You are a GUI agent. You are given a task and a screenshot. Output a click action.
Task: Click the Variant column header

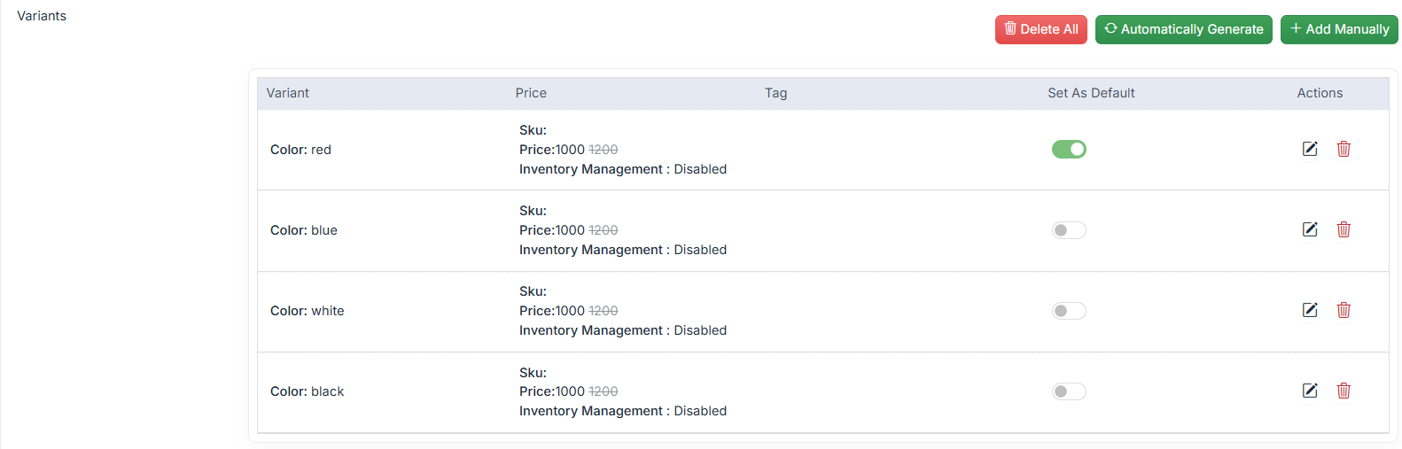pyautogui.click(x=288, y=93)
